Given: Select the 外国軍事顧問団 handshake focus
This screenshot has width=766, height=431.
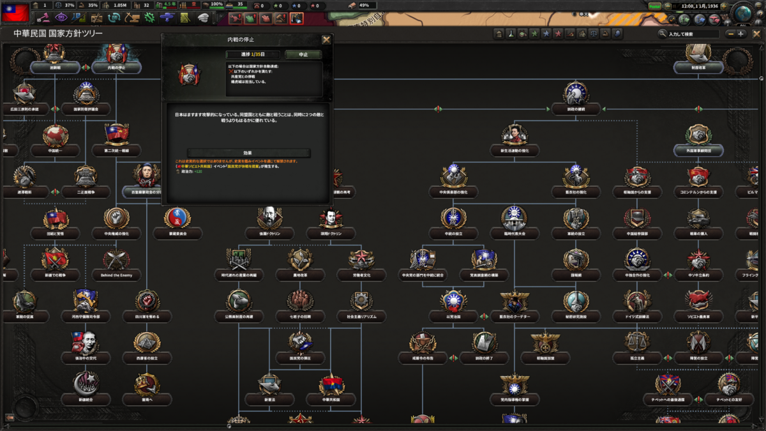Looking at the screenshot, I should tap(698, 140).
